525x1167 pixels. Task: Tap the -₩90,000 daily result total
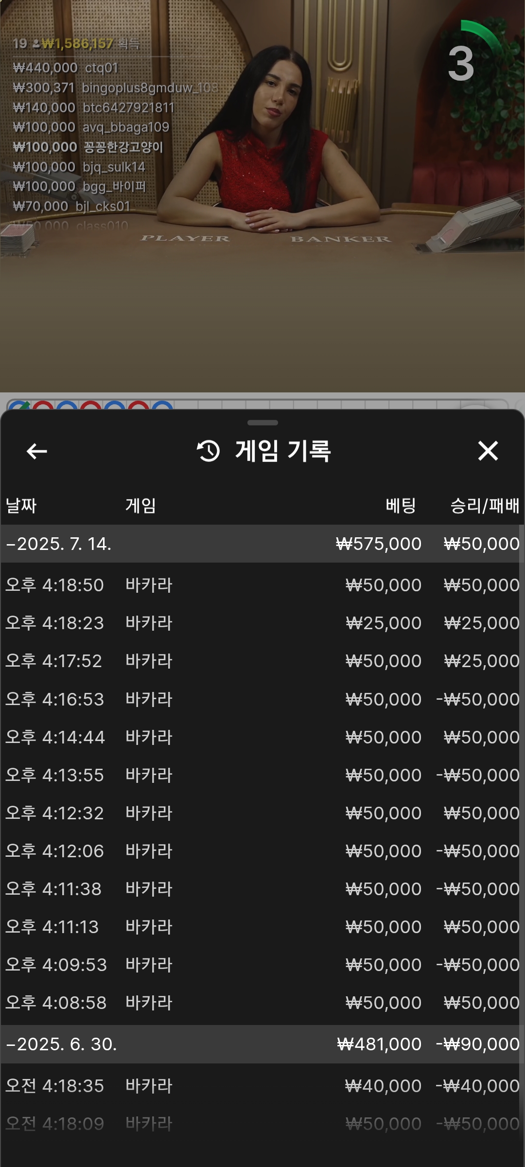click(478, 1044)
